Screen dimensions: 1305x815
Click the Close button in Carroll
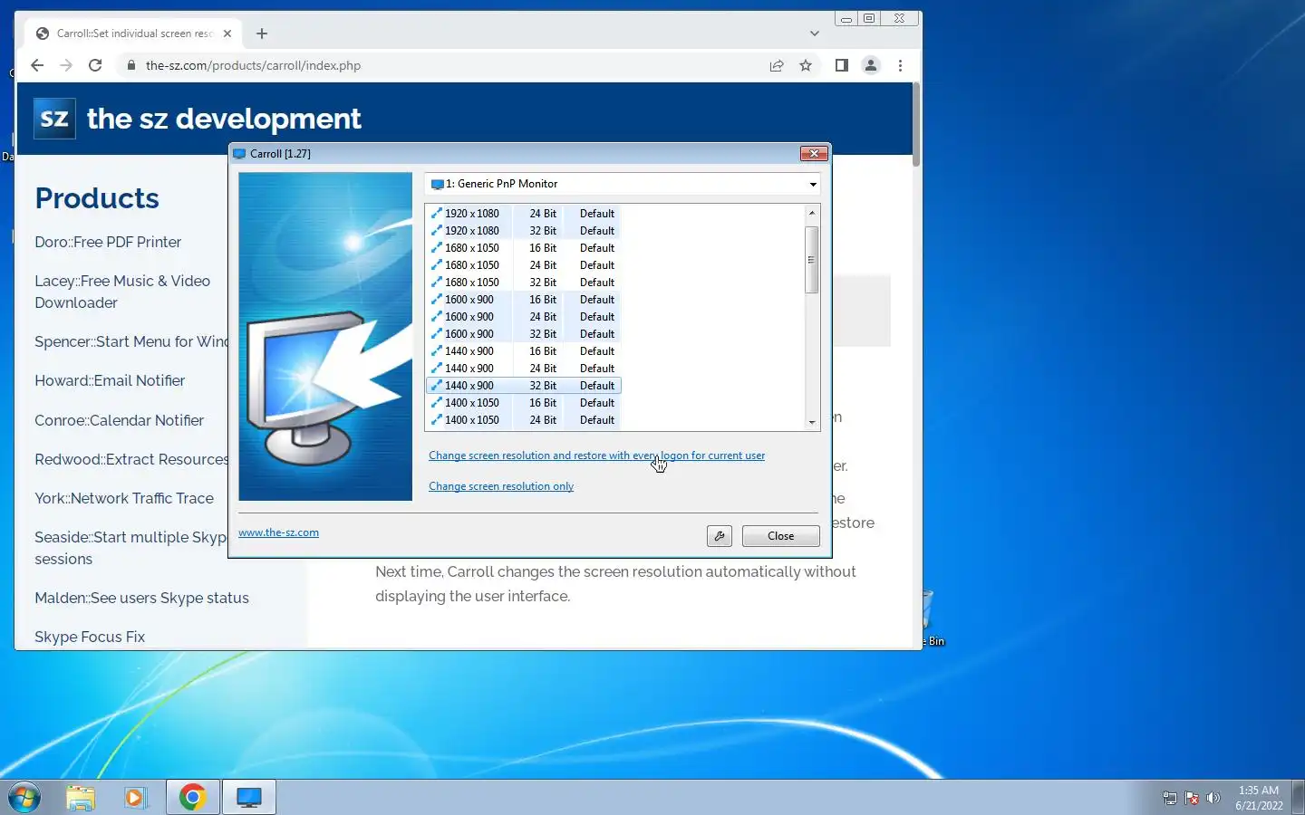point(780,536)
